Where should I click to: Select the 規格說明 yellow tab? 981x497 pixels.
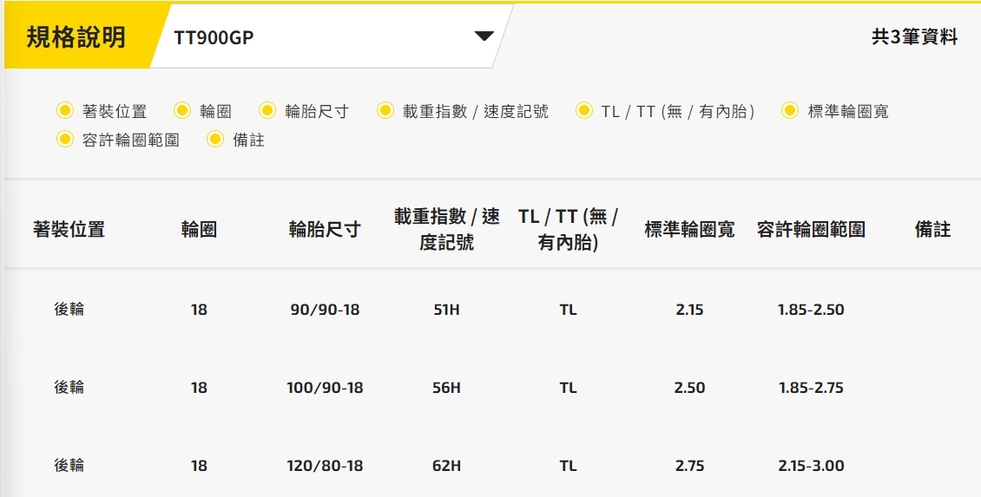tap(76, 37)
